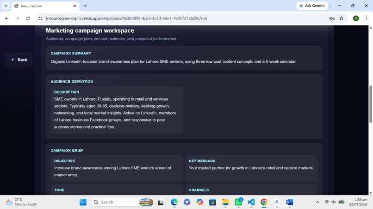Viewport: 373px width, 209px height.
Task: Open a new browser tab
Action: [85, 6]
